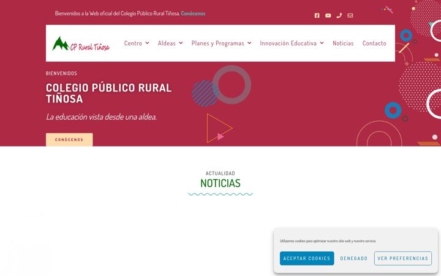Click the CP Rural Tiñosa logo
The image size is (441, 276).
click(81, 44)
